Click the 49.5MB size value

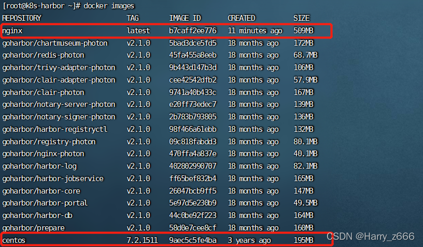[305, 203]
